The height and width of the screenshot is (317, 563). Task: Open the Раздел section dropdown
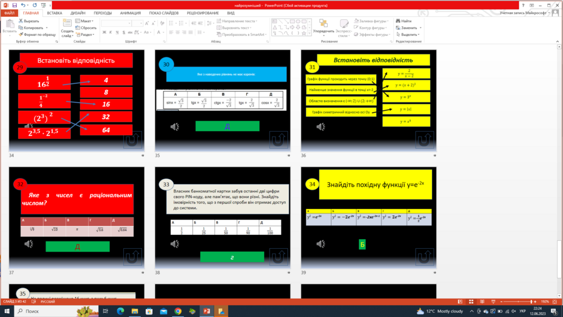point(84,35)
